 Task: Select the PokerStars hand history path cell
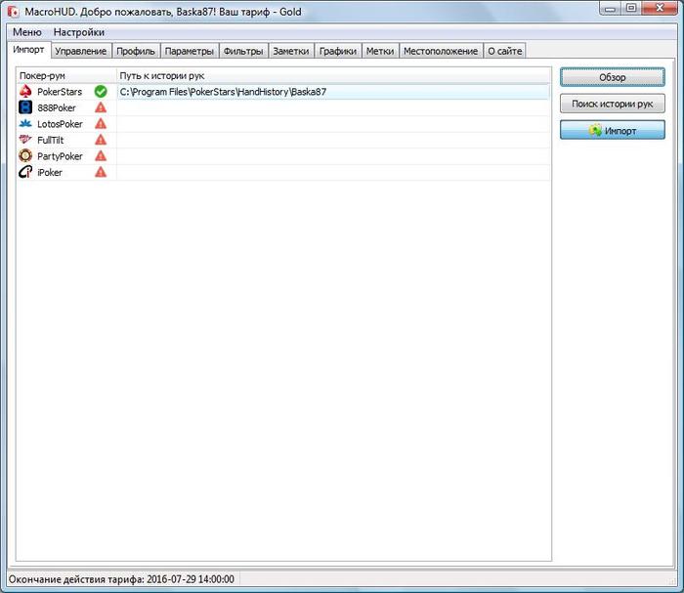click(333, 92)
